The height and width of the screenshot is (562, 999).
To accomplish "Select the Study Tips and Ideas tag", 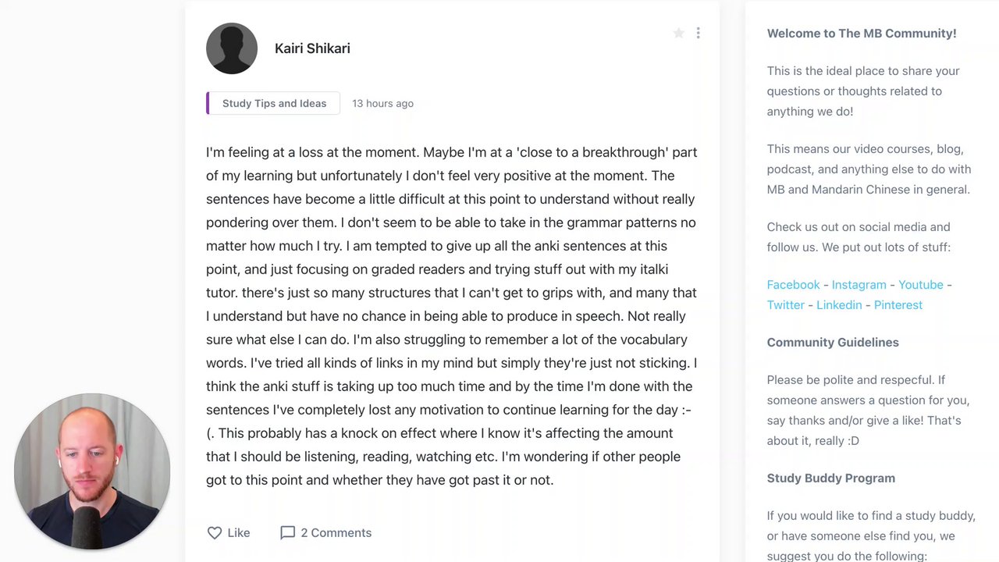I will tap(274, 103).
